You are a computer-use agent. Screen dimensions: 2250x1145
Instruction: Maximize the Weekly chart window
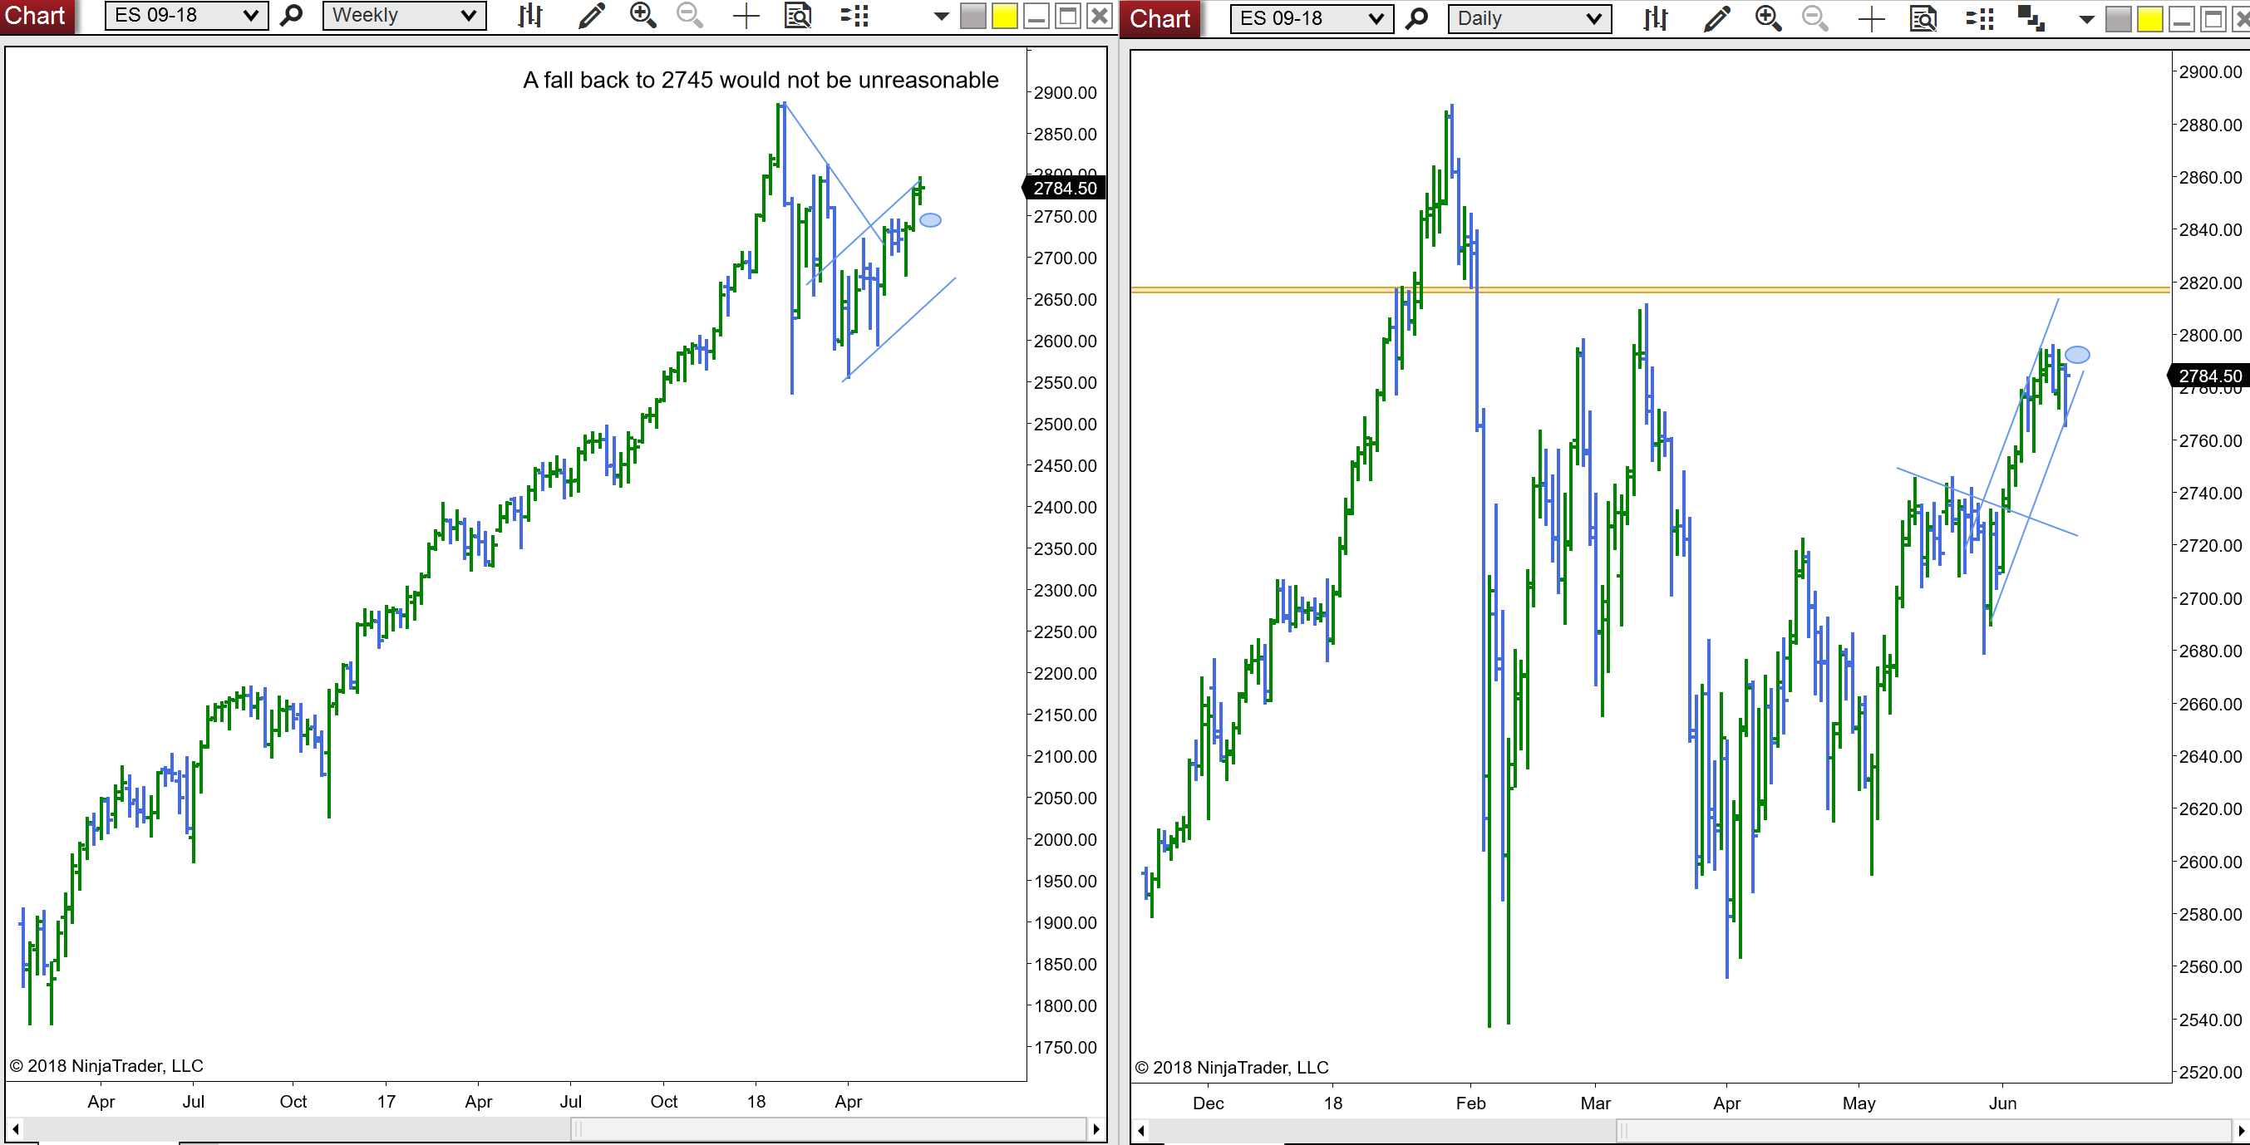1067,16
